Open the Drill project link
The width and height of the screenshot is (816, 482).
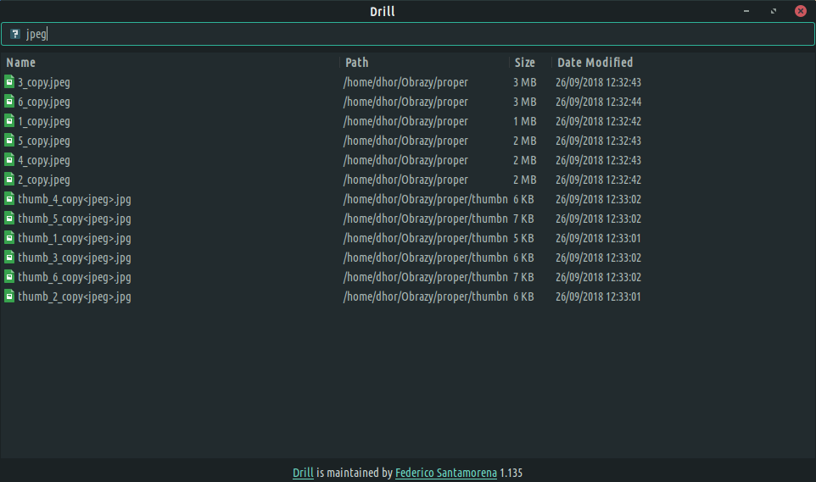(x=303, y=473)
